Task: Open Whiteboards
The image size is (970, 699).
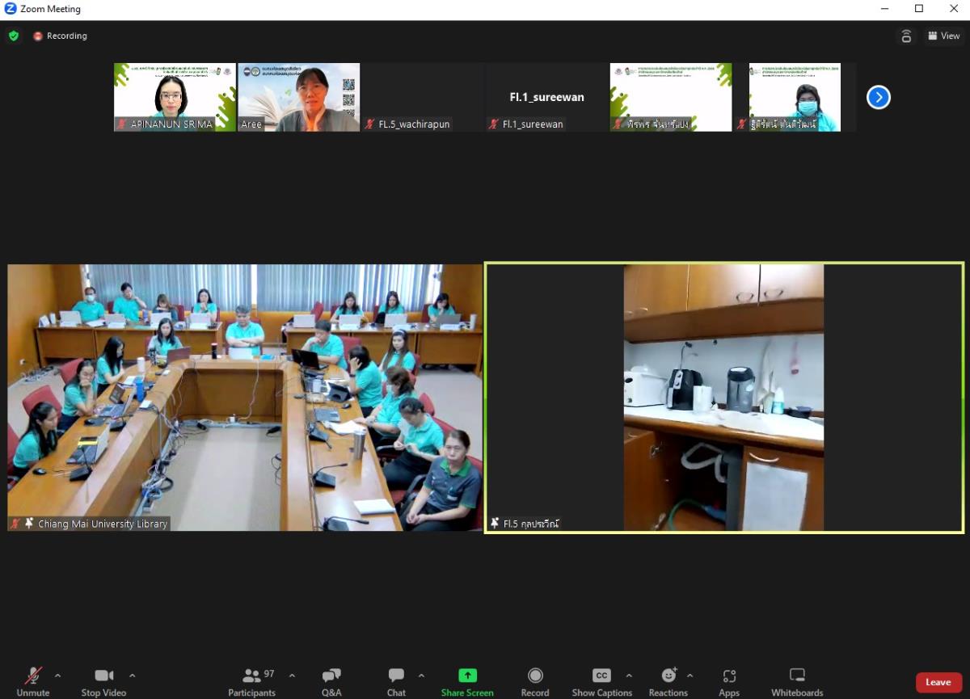Action: tap(796, 681)
